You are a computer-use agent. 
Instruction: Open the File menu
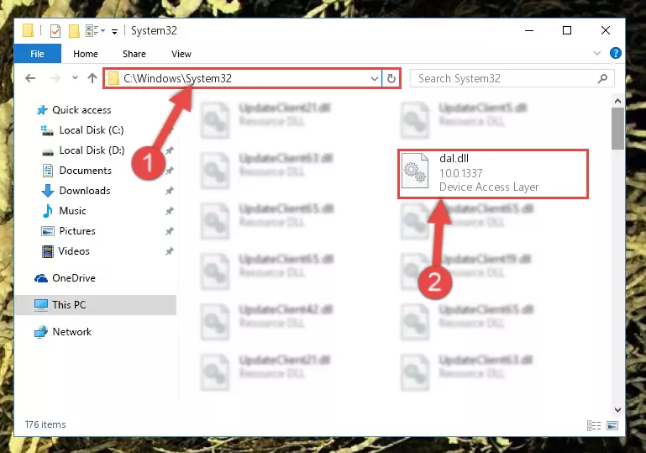click(38, 54)
